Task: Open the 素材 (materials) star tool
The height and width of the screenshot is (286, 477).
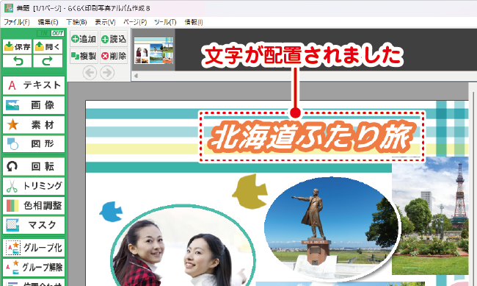Action: click(x=34, y=125)
